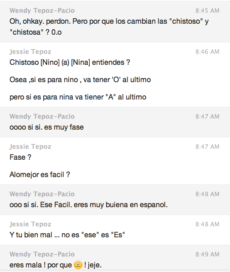Click message 'pero si es para nina'
Screen dimensions: 230x272
click(x=78, y=97)
